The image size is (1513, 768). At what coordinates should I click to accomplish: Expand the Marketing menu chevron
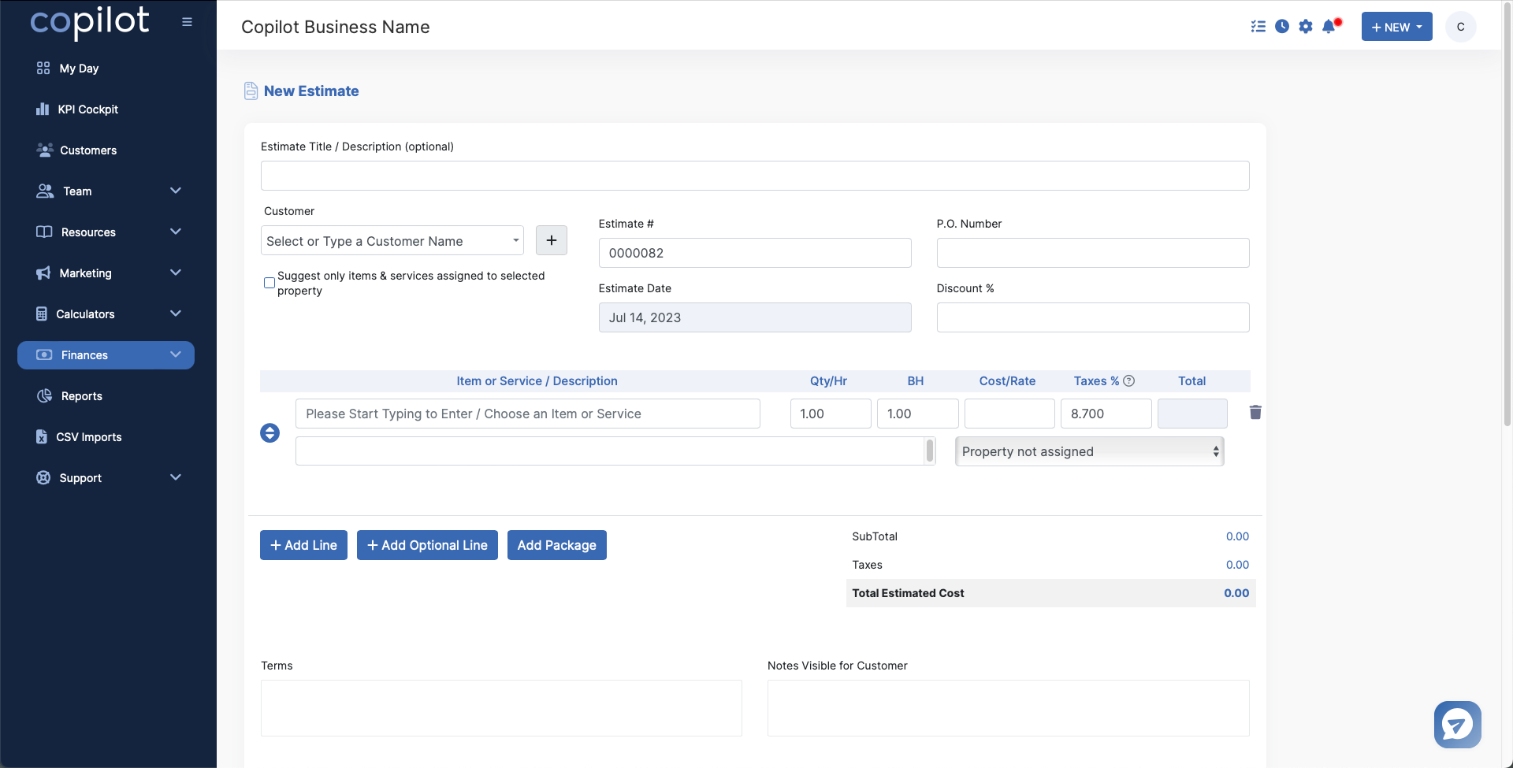176,273
